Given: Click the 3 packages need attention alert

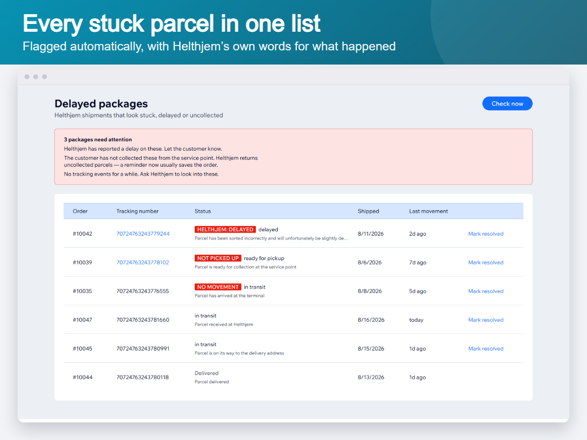Looking at the screenshot, I should [293, 156].
